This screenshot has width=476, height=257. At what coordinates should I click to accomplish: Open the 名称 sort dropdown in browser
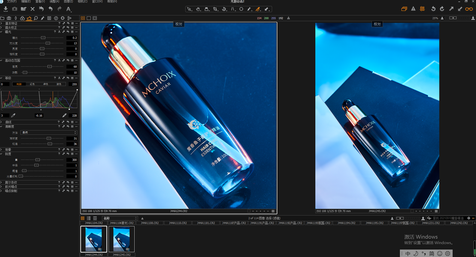pyautogui.click(x=120, y=218)
